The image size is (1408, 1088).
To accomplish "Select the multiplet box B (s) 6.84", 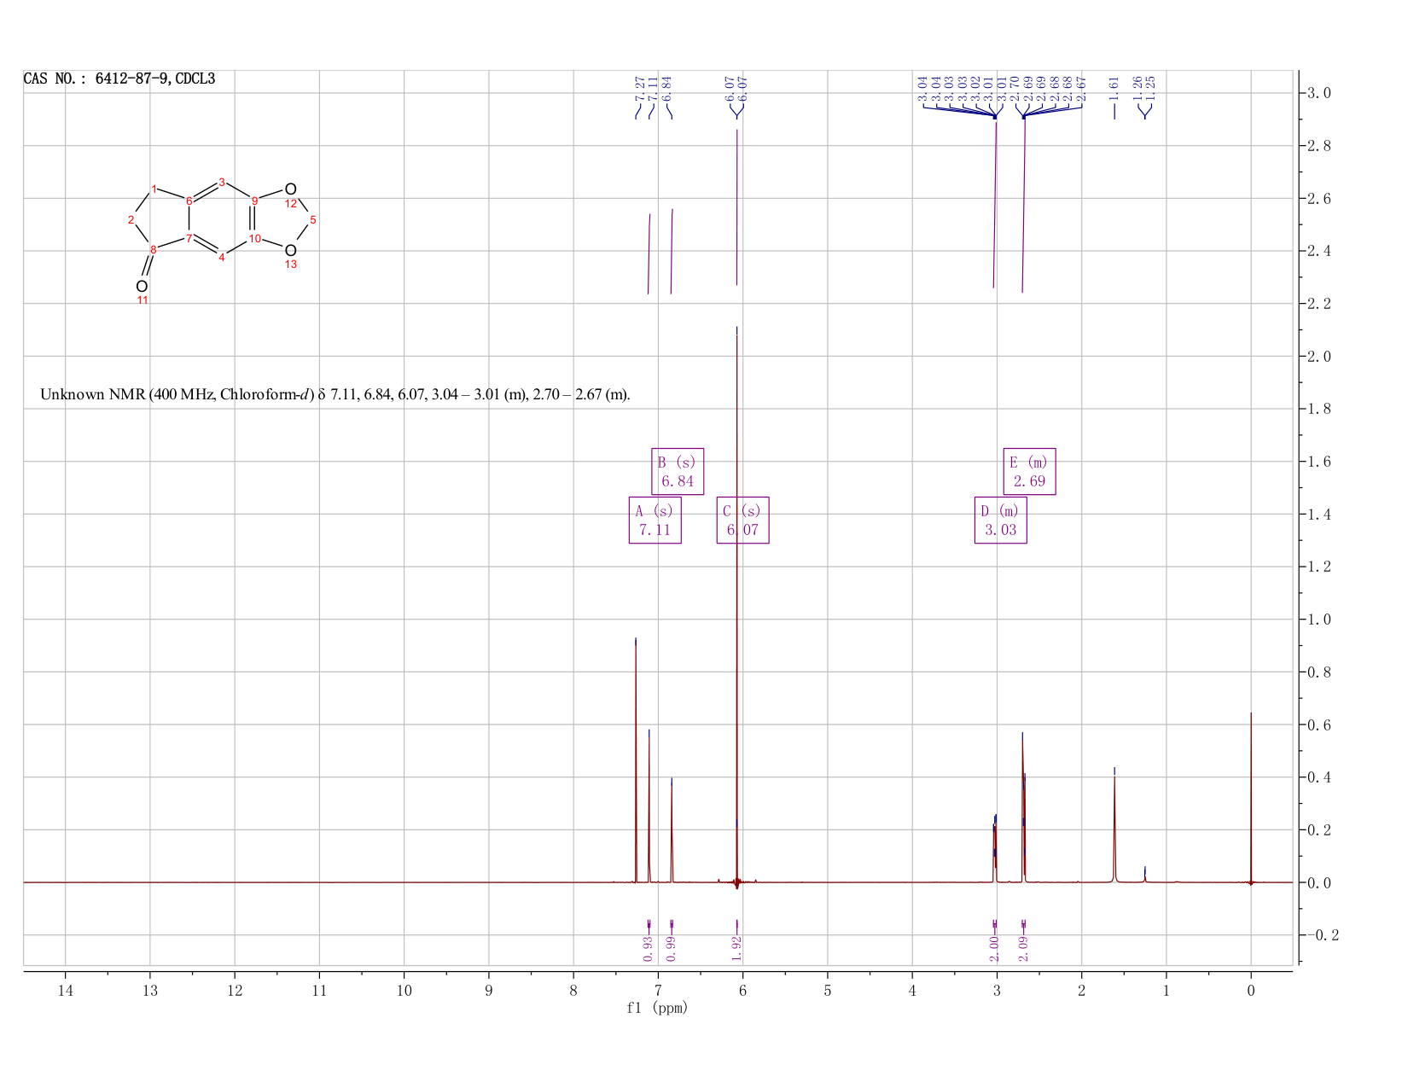I will point(678,471).
